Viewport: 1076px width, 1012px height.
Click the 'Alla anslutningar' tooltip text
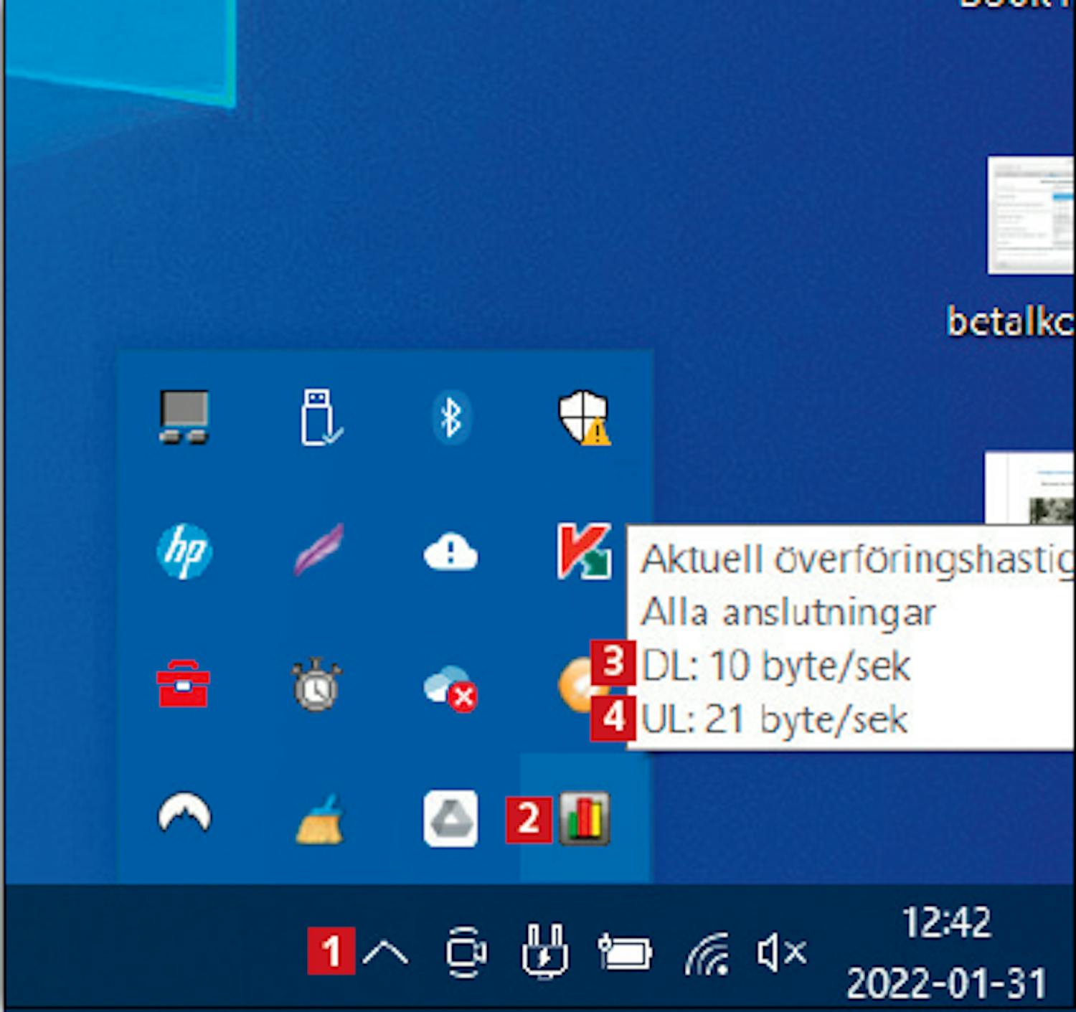point(788,613)
